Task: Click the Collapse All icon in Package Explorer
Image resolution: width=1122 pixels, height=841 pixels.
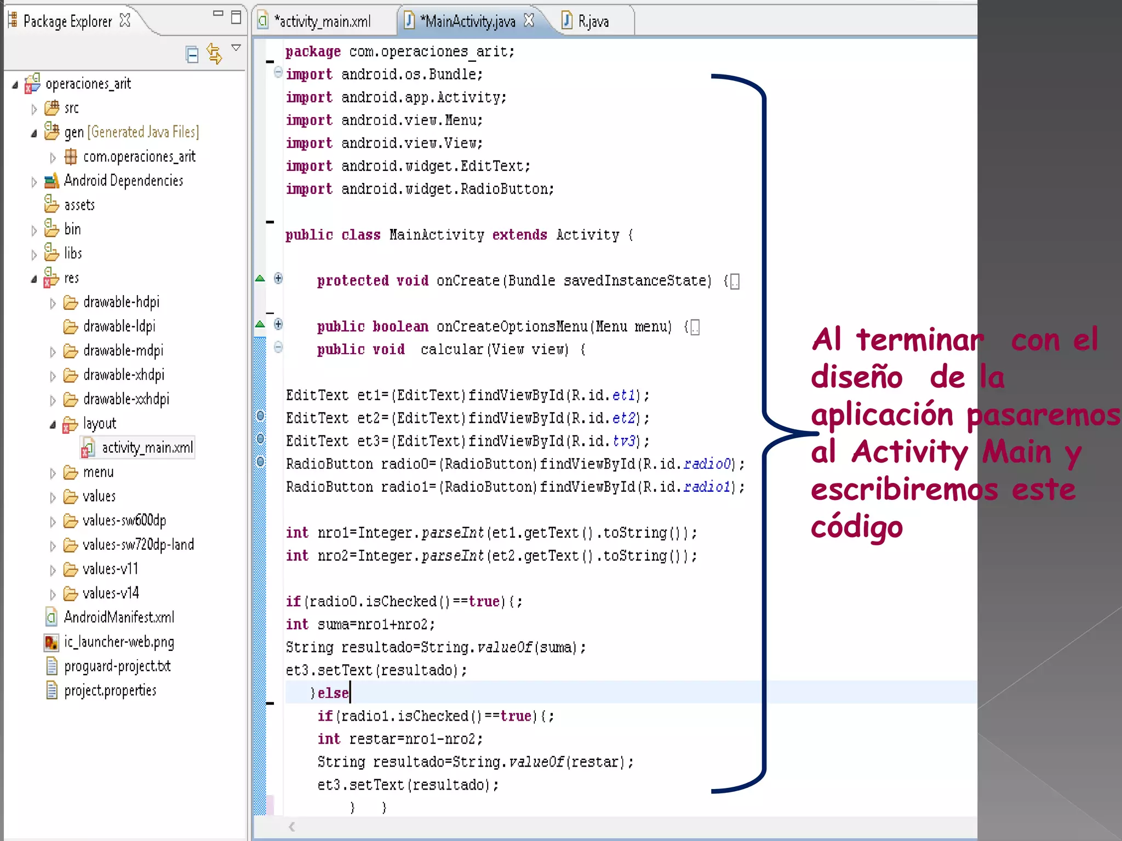Action: [192, 54]
